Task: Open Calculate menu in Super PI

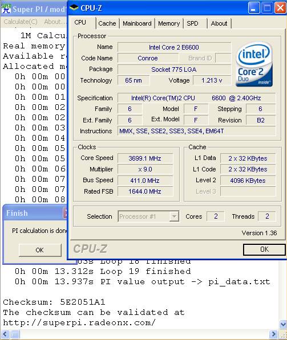Action: coord(21,22)
